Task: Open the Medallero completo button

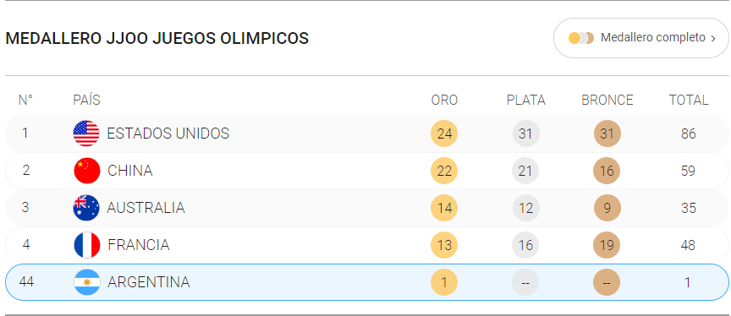Action: pyautogui.click(x=641, y=38)
